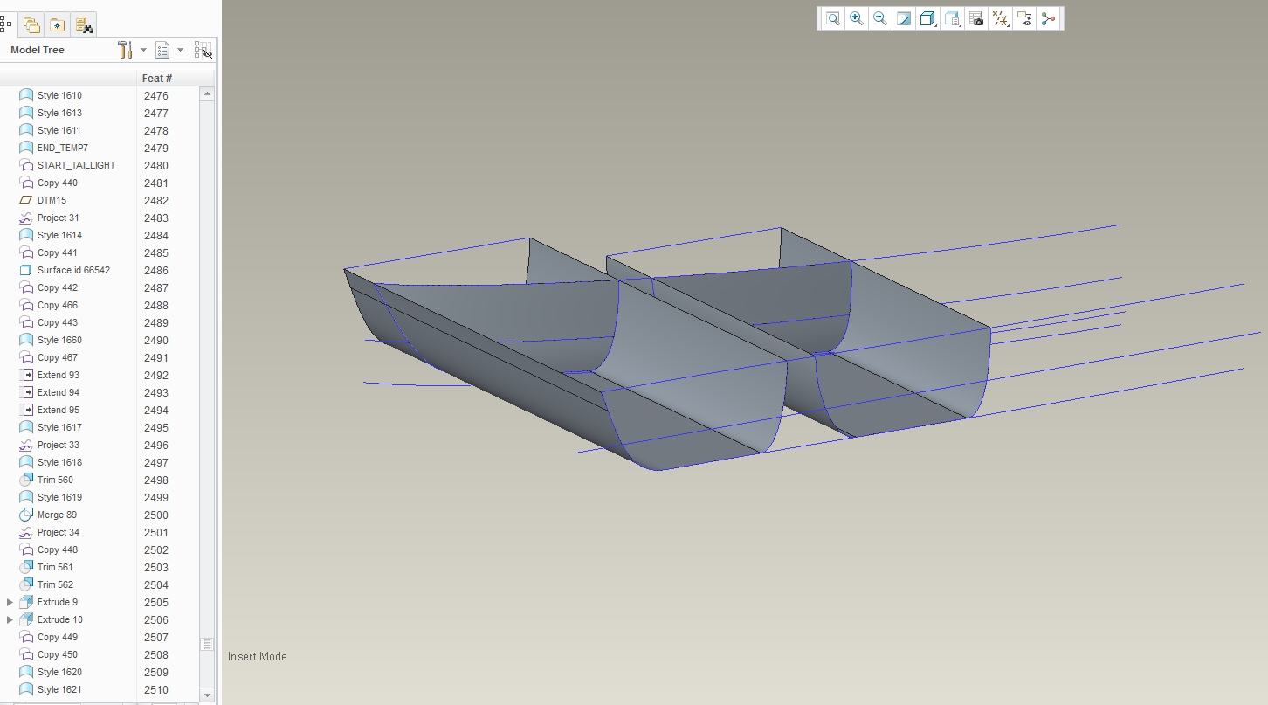Image resolution: width=1268 pixels, height=705 pixels.
Task: Select Style 1621 feature
Action: click(59, 689)
